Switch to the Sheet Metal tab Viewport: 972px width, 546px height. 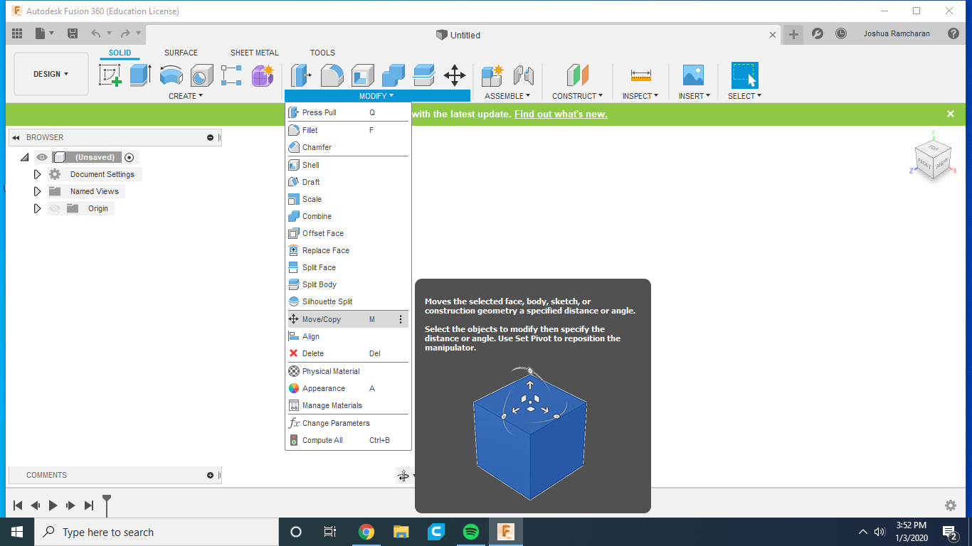(255, 53)
